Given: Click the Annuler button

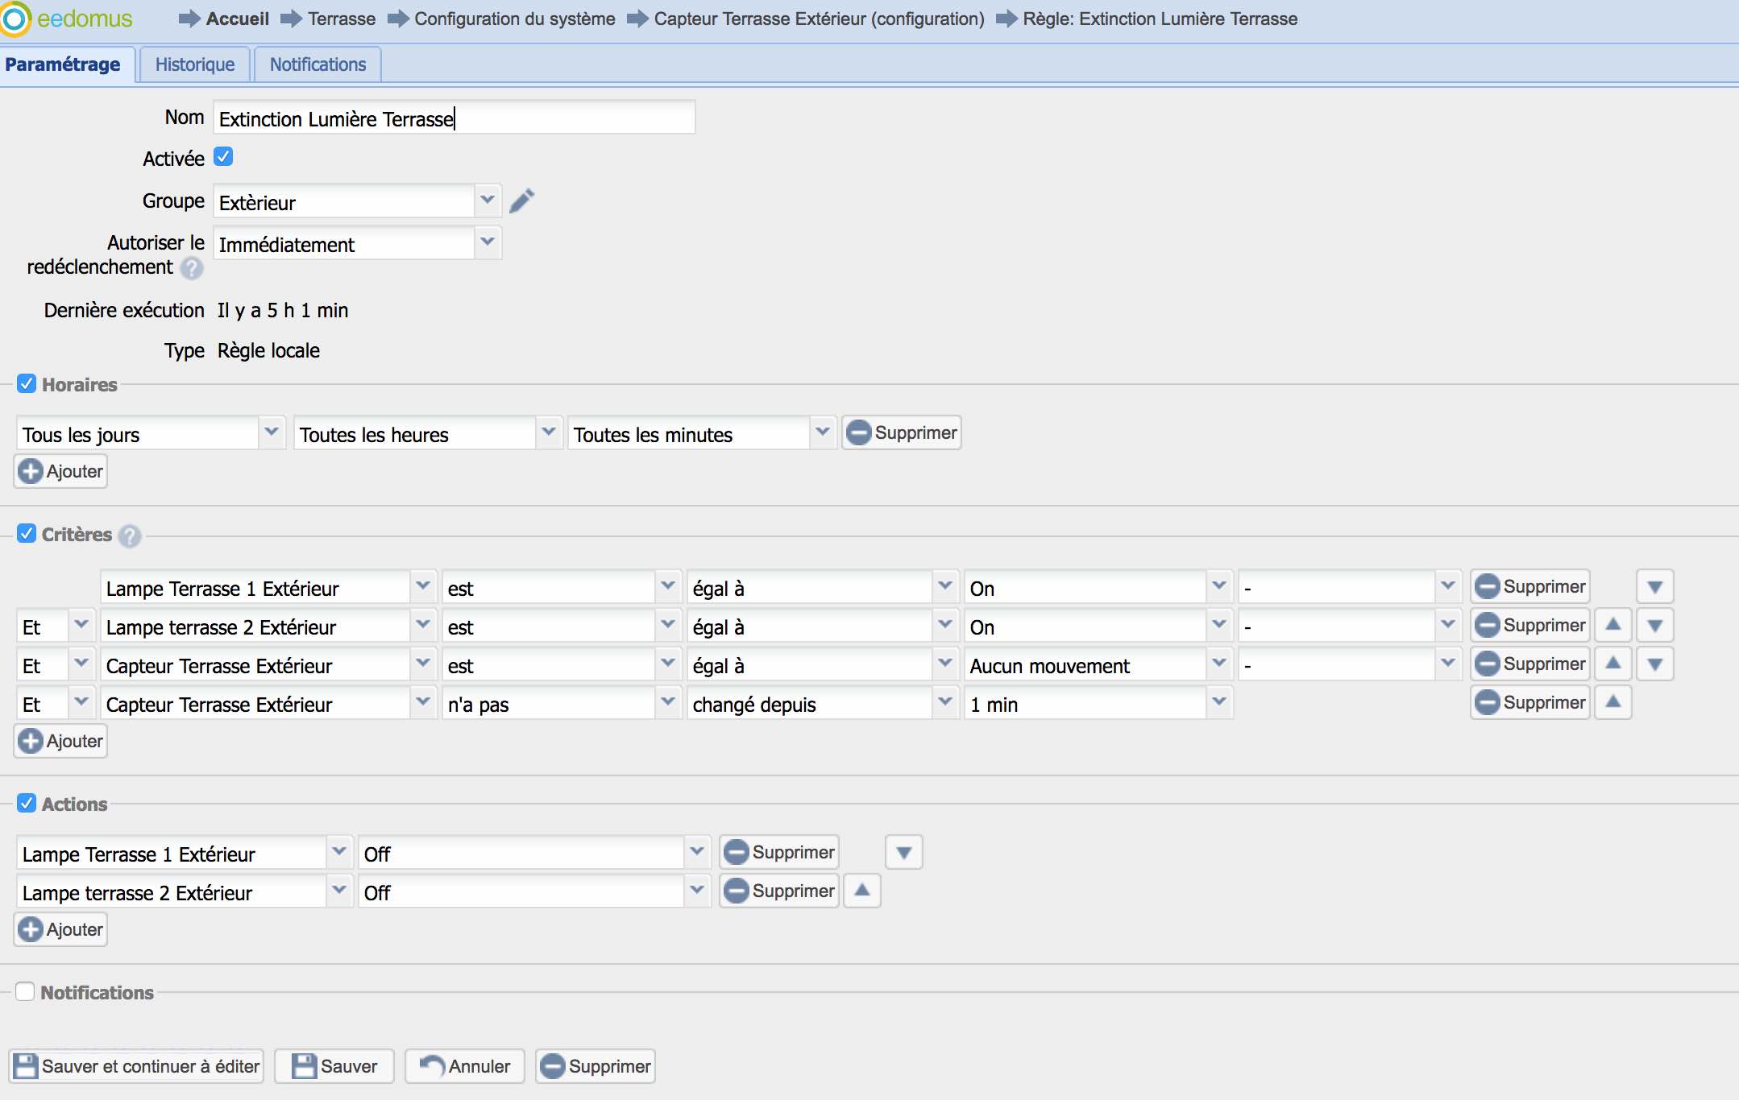Looking at the screenshot, I should coord(465,1067).
